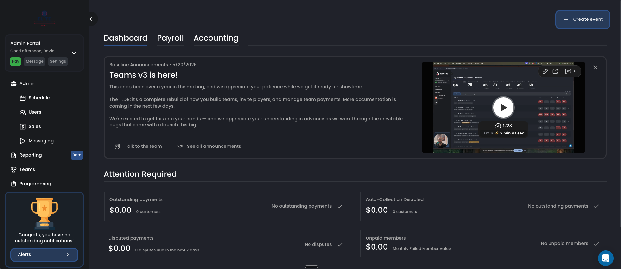Click the 0 disputes due in next 7 days text
The height and width of the screenshot is (269, 621).
(167, 250)
